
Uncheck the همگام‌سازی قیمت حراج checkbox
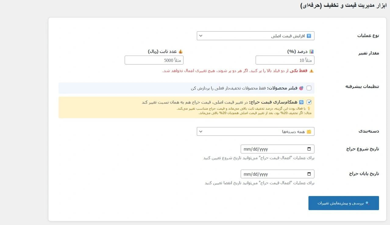click(x=309, y=102)
